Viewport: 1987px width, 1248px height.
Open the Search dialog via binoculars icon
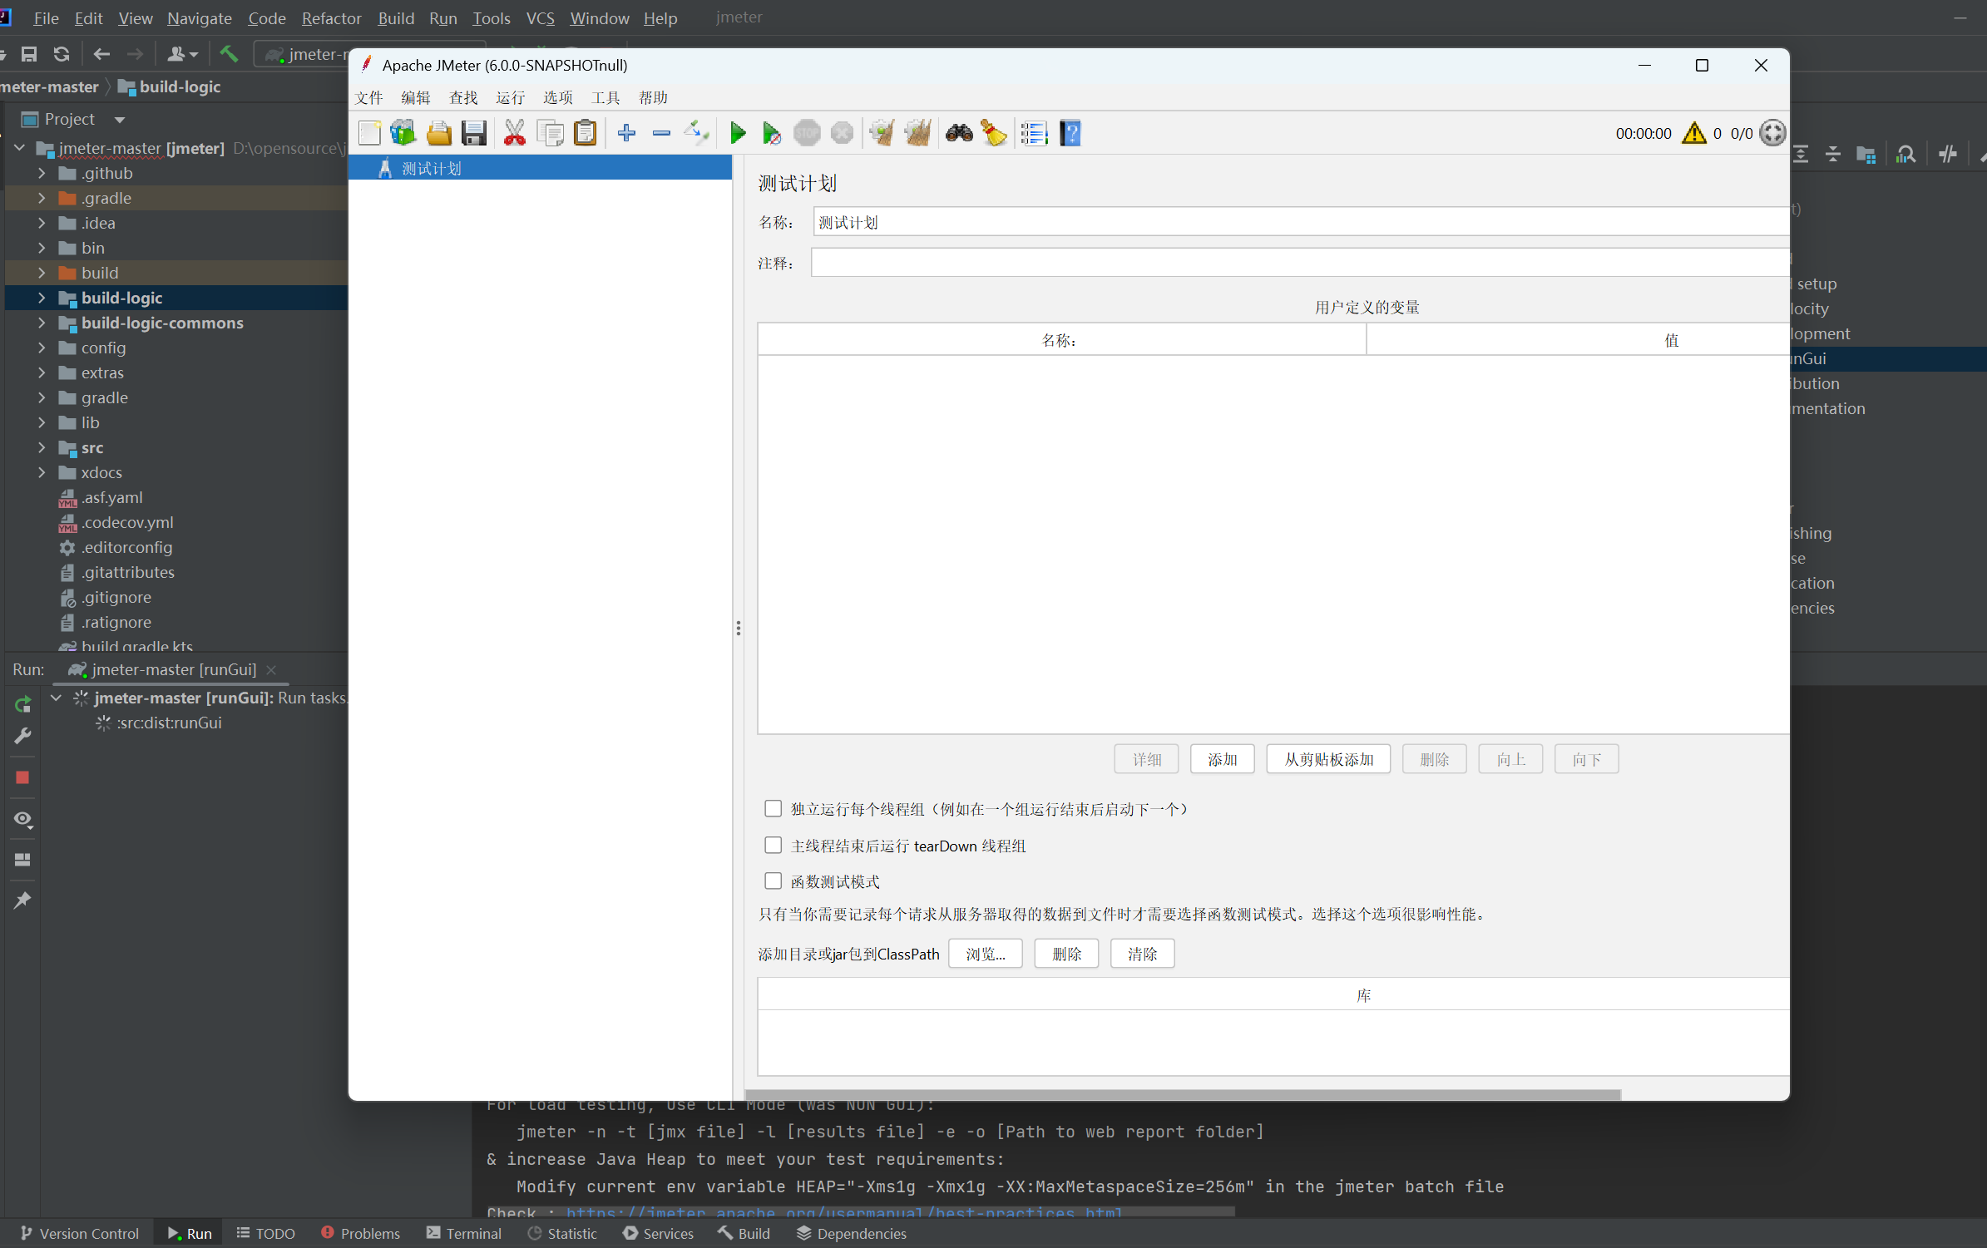pos(958,133)
